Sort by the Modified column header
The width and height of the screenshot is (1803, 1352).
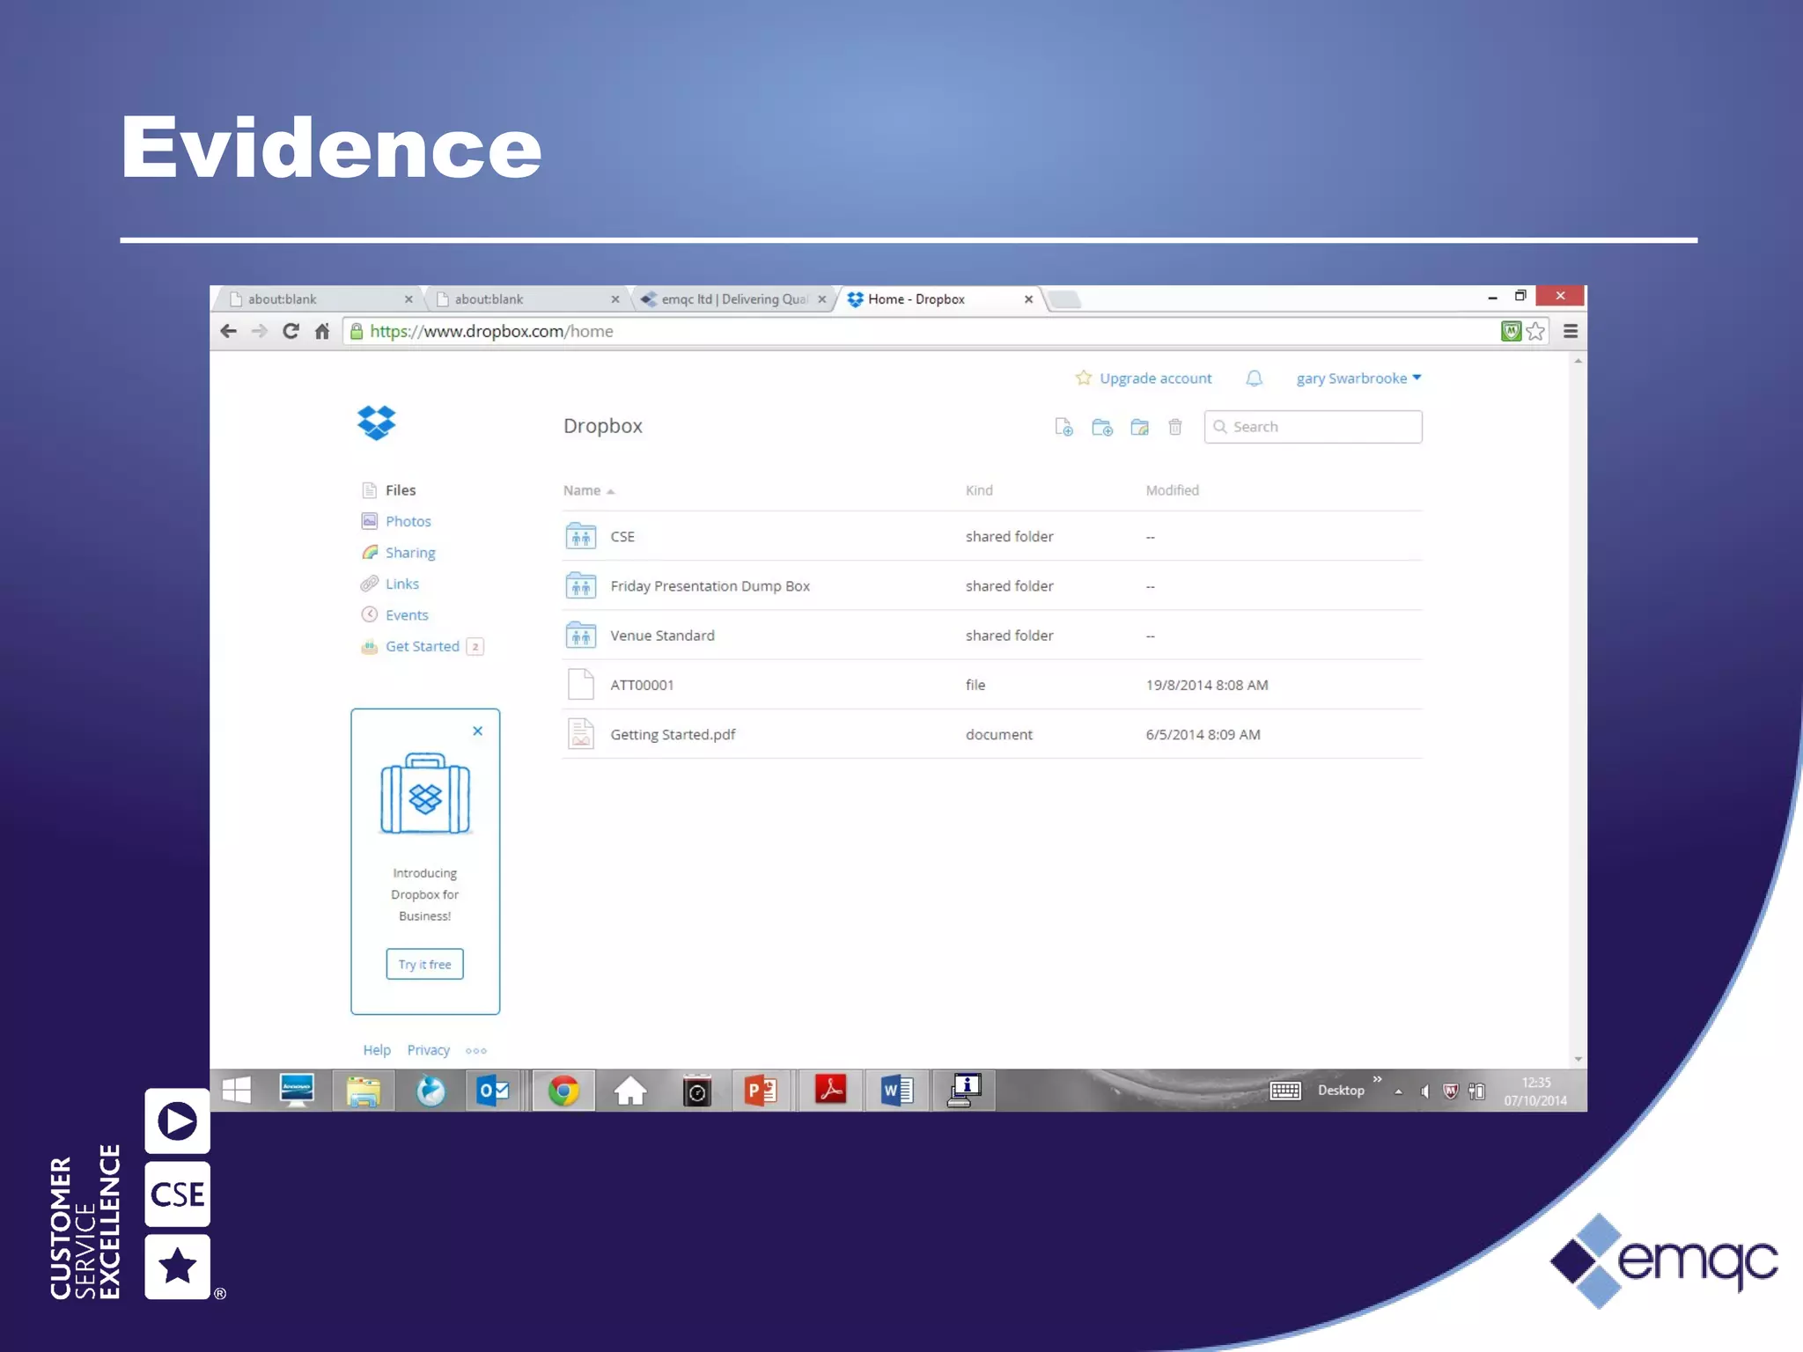(x=1172, y=490)
